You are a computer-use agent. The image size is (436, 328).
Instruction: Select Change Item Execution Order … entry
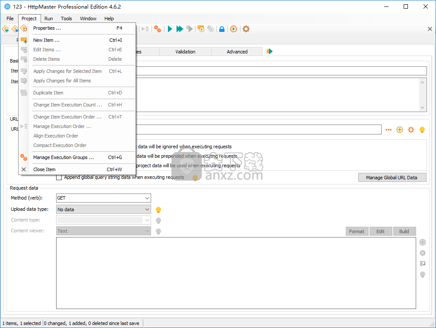tap(77, 117)
